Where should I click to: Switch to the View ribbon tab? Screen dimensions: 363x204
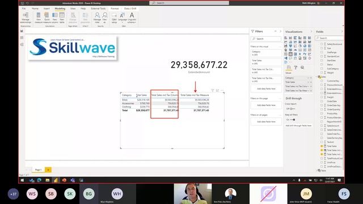[73, 8]
